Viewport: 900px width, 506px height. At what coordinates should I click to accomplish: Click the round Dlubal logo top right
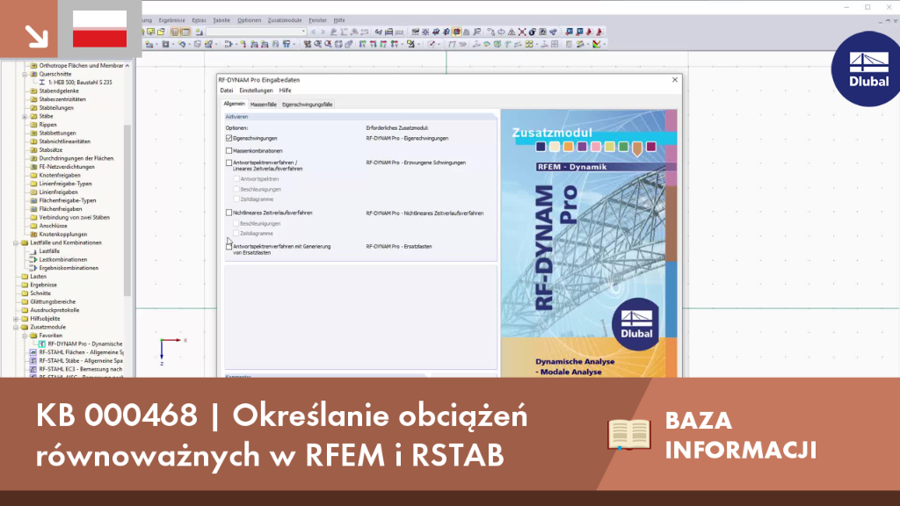click(x=866, y=69)
